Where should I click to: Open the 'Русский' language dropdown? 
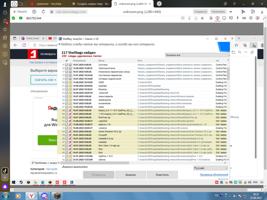pos(211,168)
